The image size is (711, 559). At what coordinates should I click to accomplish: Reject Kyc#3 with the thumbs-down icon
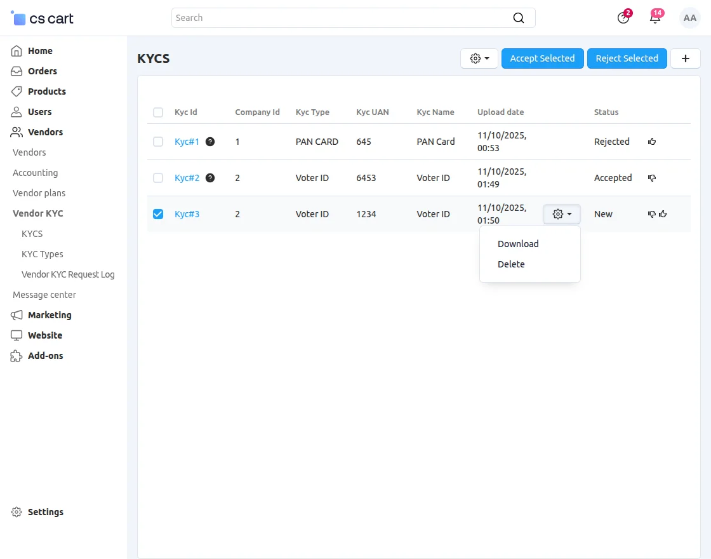point(652,214)
